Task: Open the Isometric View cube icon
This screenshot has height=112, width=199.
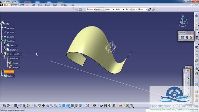Action: tap(68, 106)
